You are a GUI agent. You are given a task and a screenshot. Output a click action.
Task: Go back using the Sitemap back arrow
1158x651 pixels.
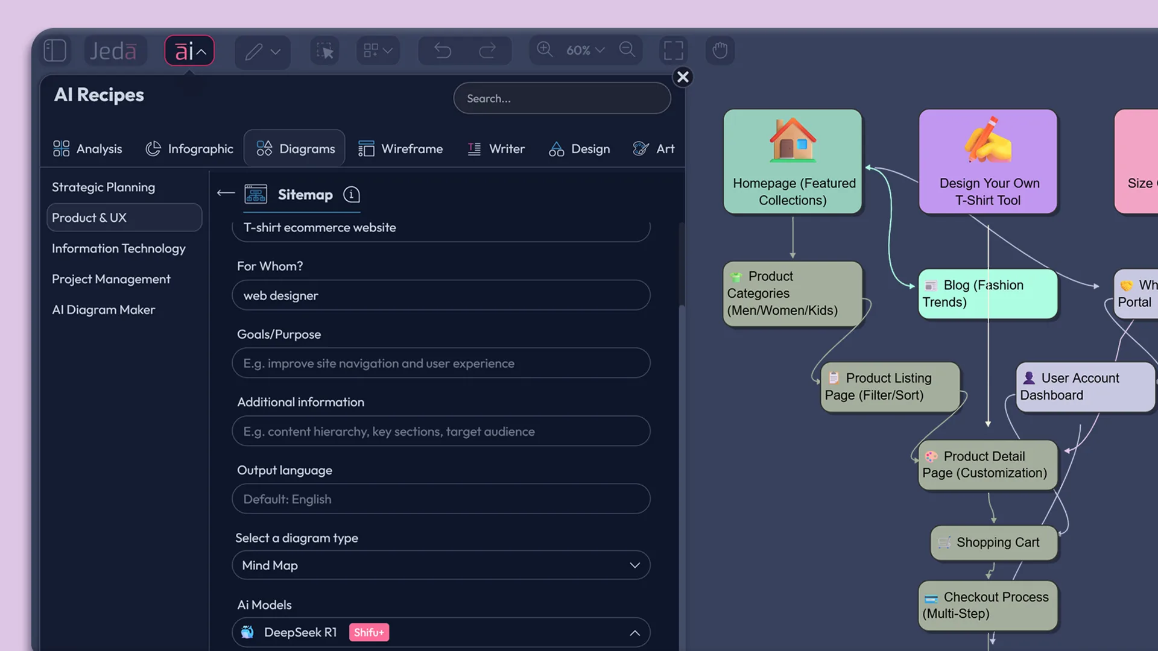point(225,193)
